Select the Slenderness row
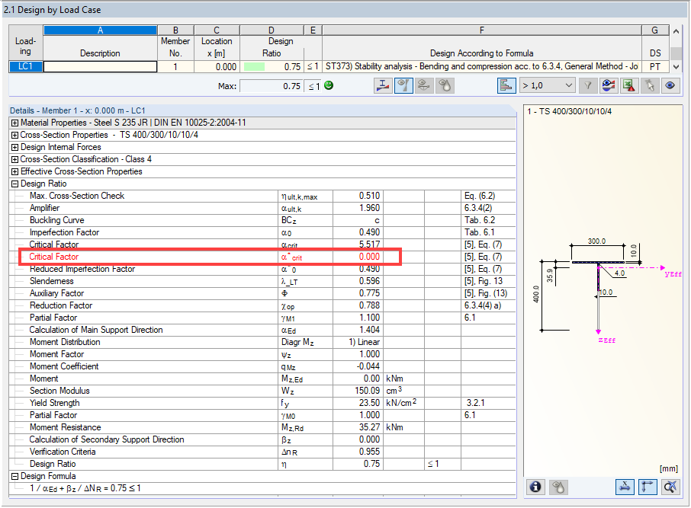The width and height of the screenshot is (691, 508). (262, 281)
